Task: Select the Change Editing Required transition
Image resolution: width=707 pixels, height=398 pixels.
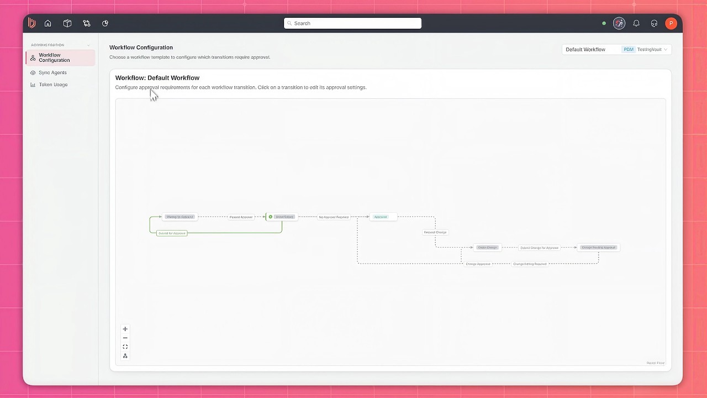Action: pos(530,264)
